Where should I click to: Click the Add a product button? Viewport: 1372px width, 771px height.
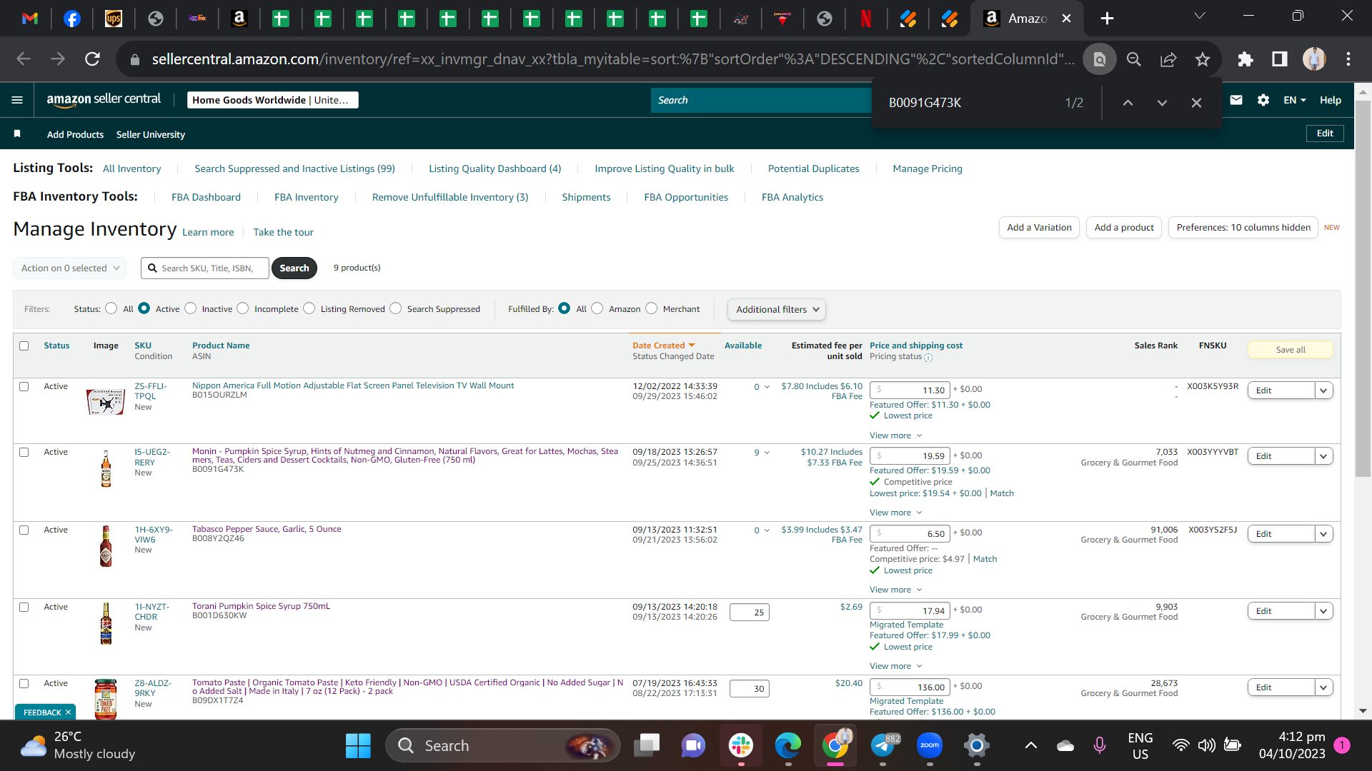tap(1124, 228)
